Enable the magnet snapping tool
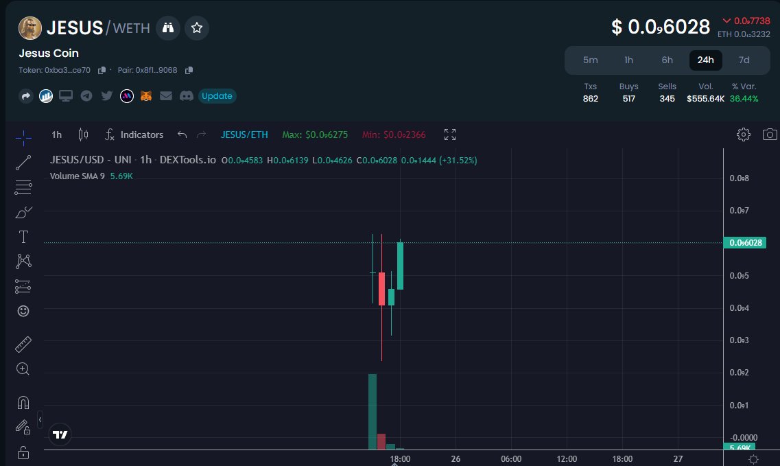 23,401
